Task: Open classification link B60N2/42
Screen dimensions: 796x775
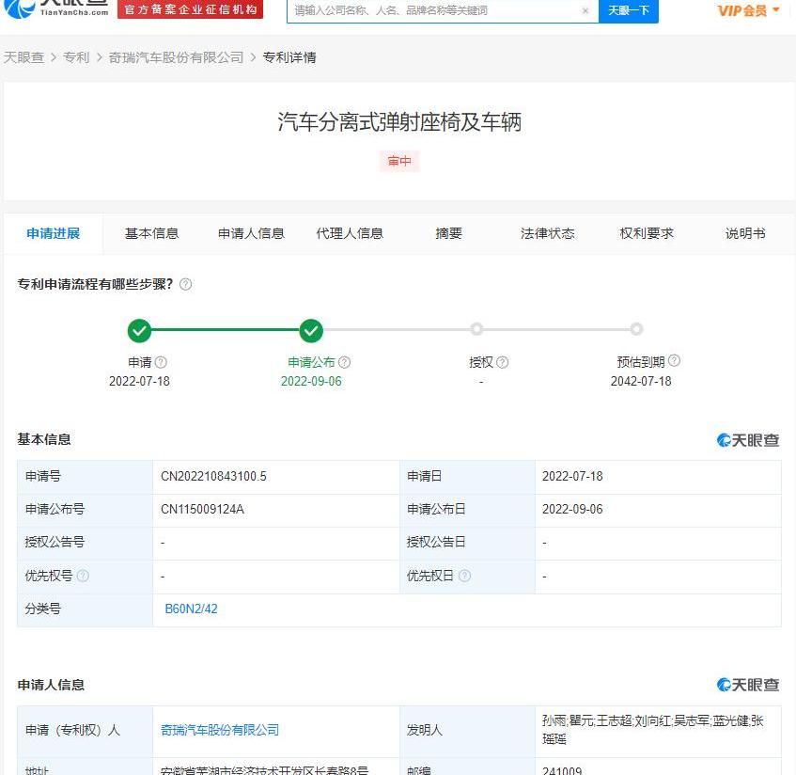Action: tap(191, 609)
